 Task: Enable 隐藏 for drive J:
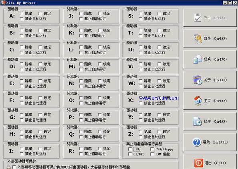(81, 14)
